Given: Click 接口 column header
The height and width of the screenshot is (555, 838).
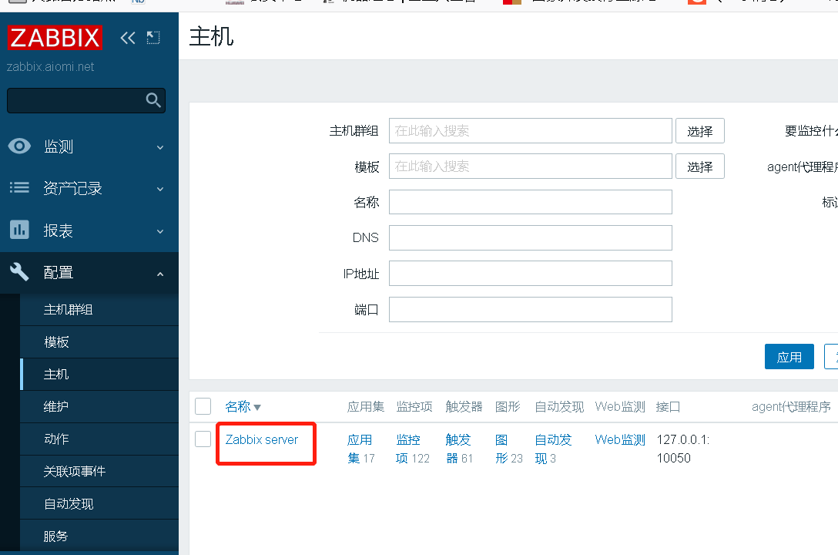Looking at the screenshot, I should point(668,407).
